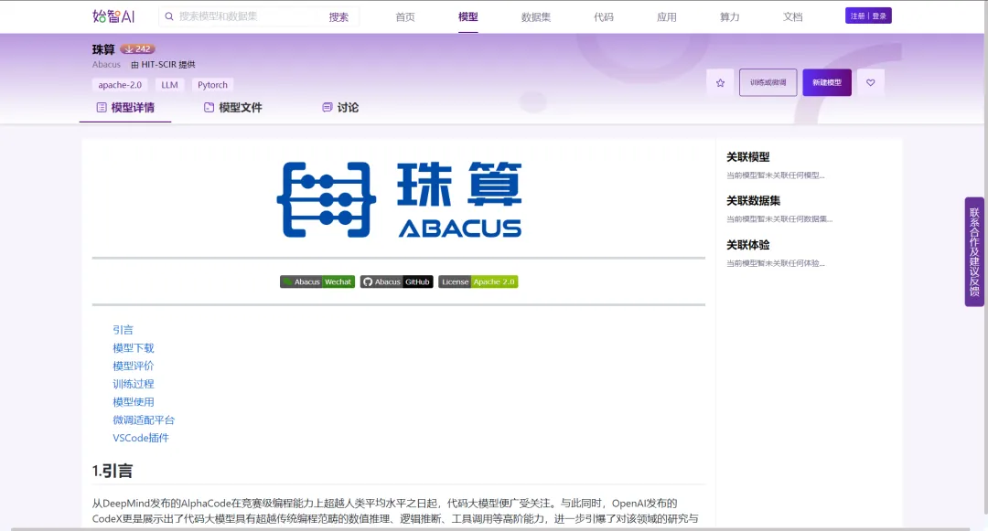This screenshot has height=531, width=988.
Task: Open the Abacus GitHub badge
Action: 396,281
